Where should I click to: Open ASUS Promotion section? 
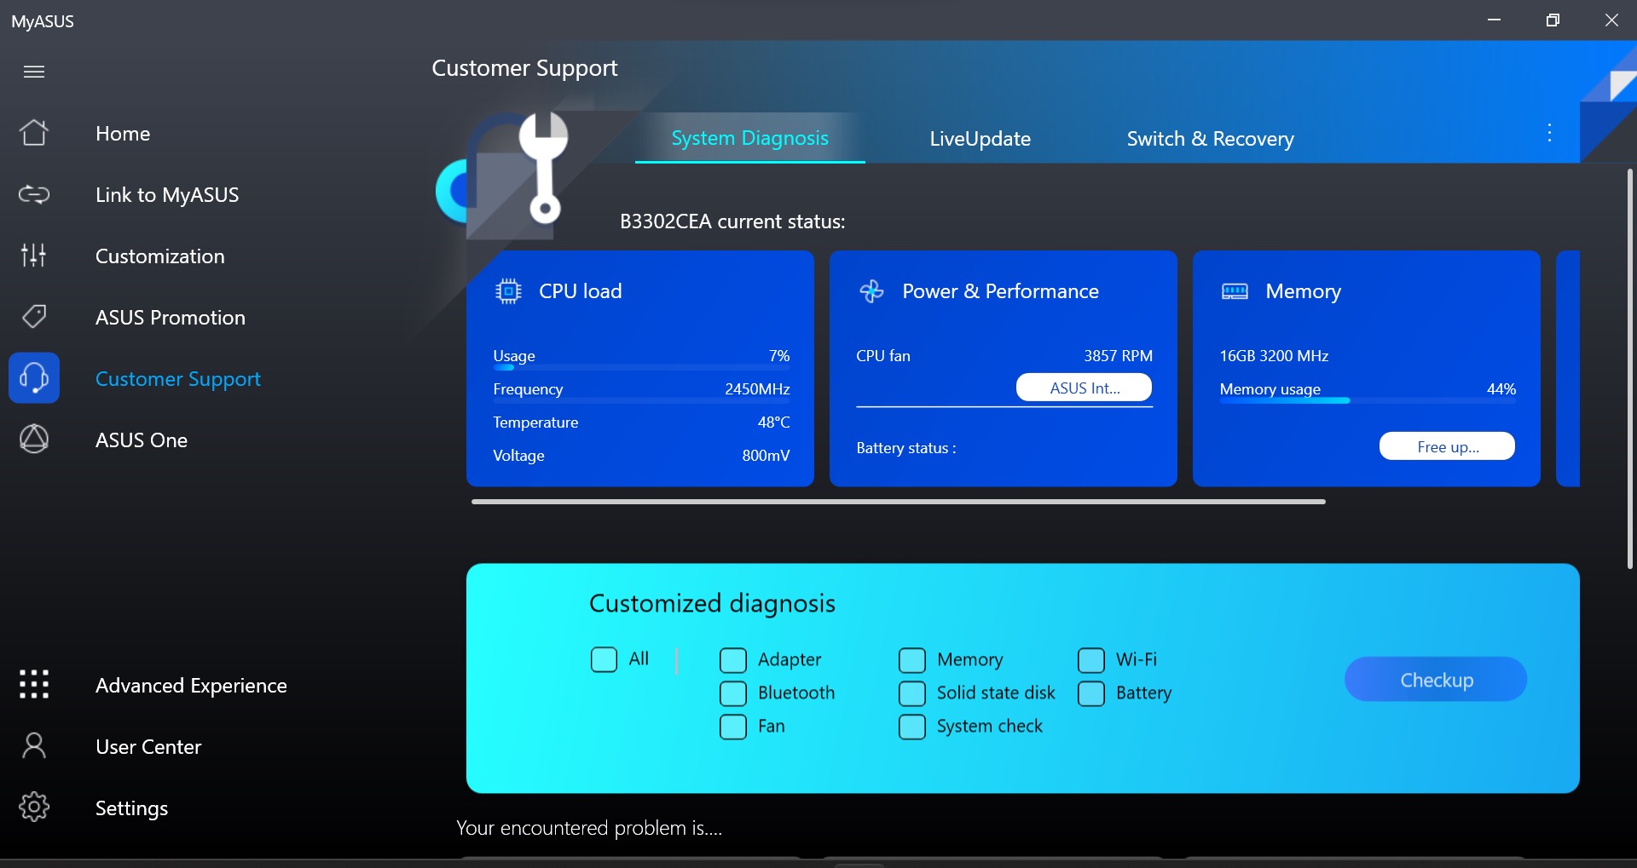pos(171,318)
